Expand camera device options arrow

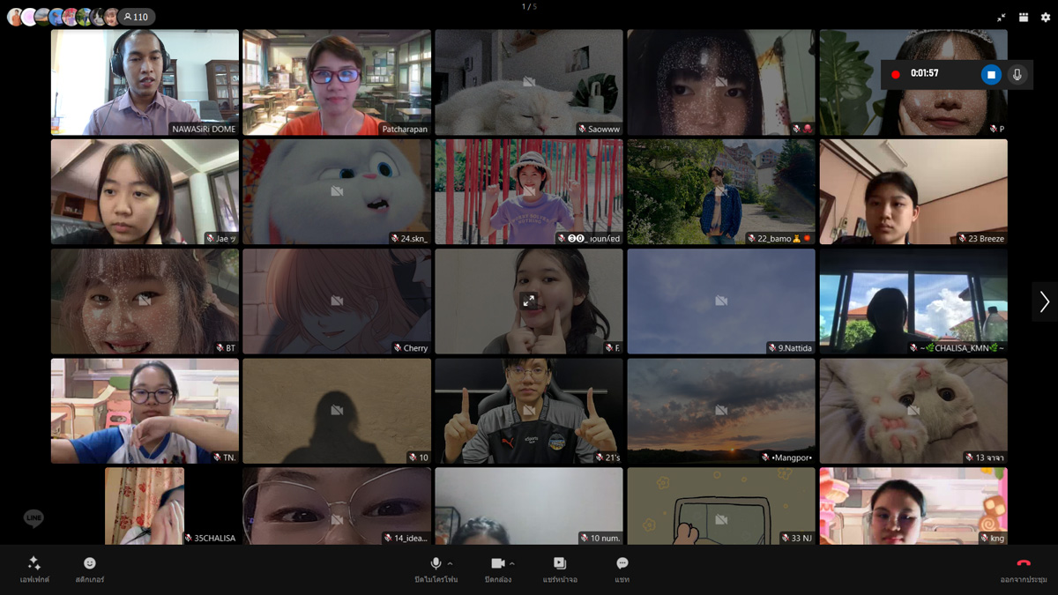coord(512,563)
